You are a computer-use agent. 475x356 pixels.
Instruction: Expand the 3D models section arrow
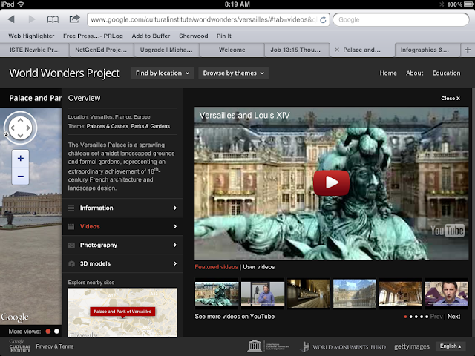(175, 264)
